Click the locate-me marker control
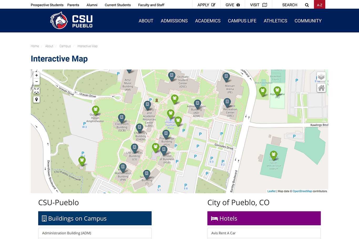This screenshot has width=359, height=239. (37, 99)
